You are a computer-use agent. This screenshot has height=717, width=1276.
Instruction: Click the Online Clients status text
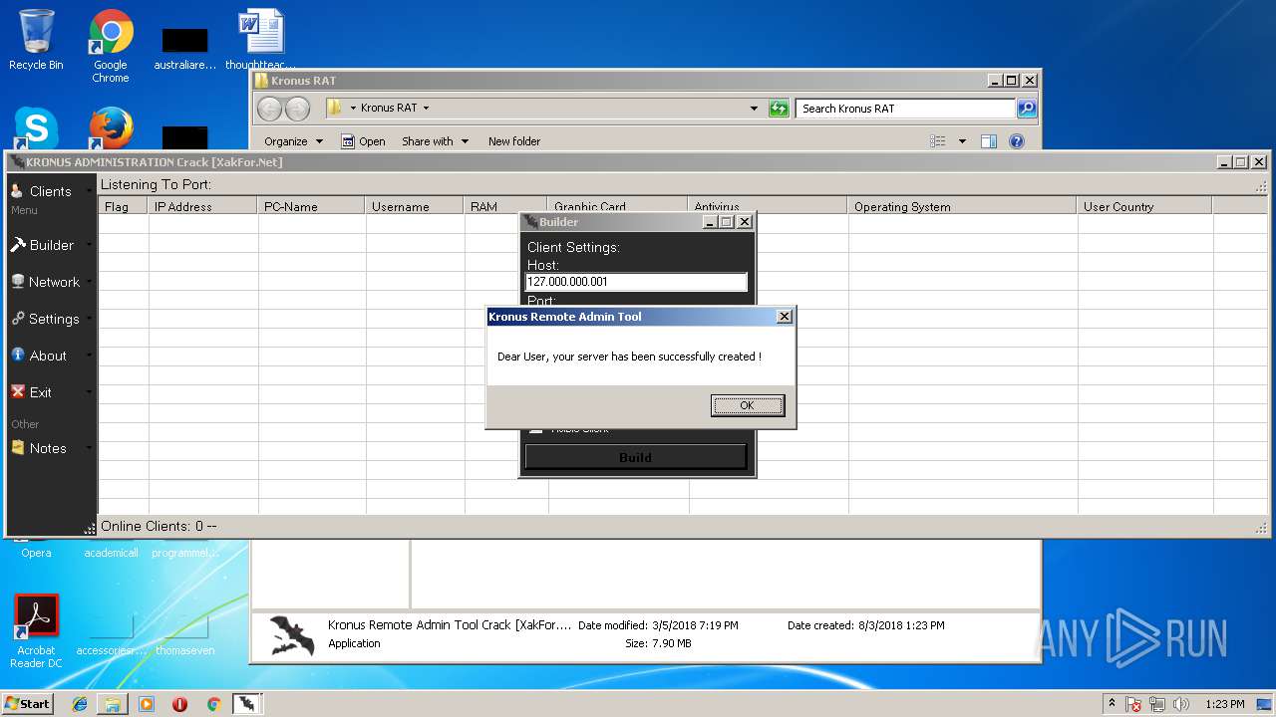click(x=159, y=526)
